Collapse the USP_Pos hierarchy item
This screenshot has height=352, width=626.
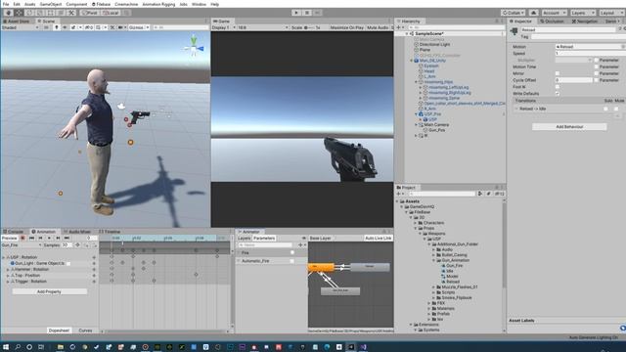coord(416,114)
